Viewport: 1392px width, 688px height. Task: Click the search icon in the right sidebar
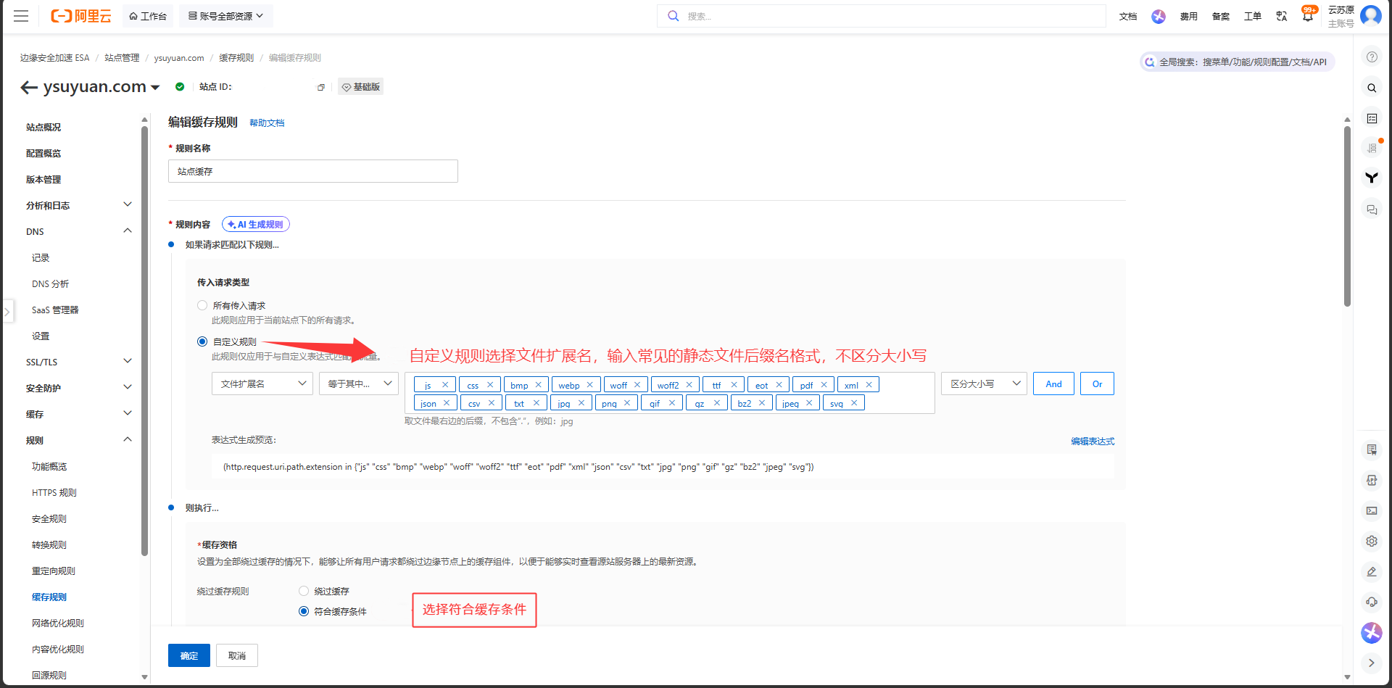pos(1372,88)
